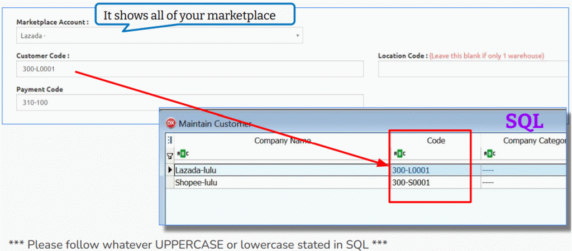The width and height of the screenshot is (572, 251).
Task: Select the Lazada-lulu company name cell
Action: pyautogui.click(x=282, y=170)
